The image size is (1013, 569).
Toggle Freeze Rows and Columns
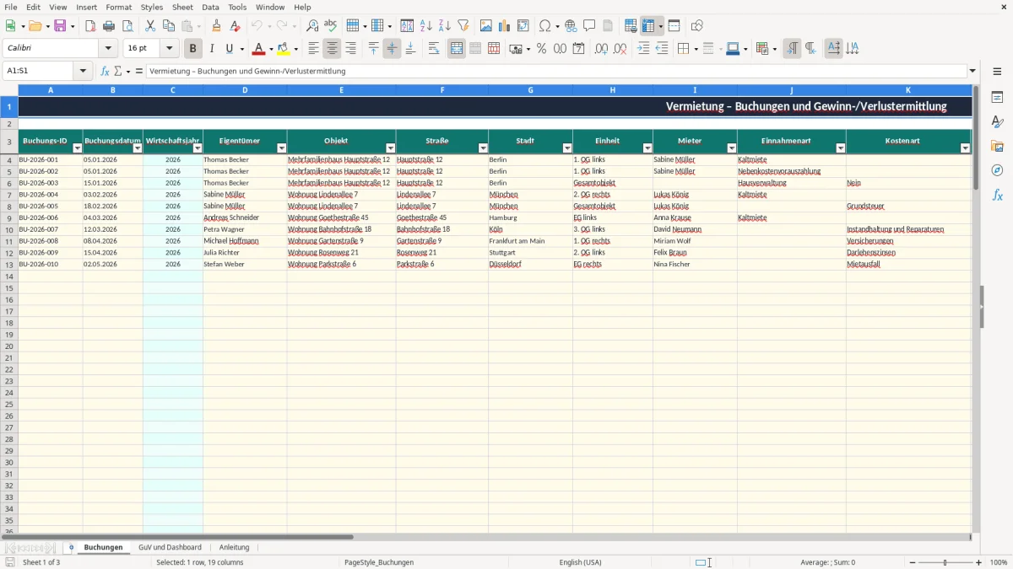(x=648, y=26)
